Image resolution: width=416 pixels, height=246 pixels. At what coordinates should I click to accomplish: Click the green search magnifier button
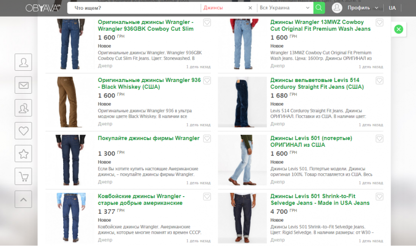coord(319,8)
